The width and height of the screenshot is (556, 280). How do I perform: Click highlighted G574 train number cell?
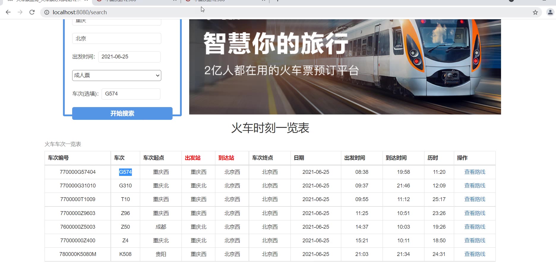coord(125,172)
